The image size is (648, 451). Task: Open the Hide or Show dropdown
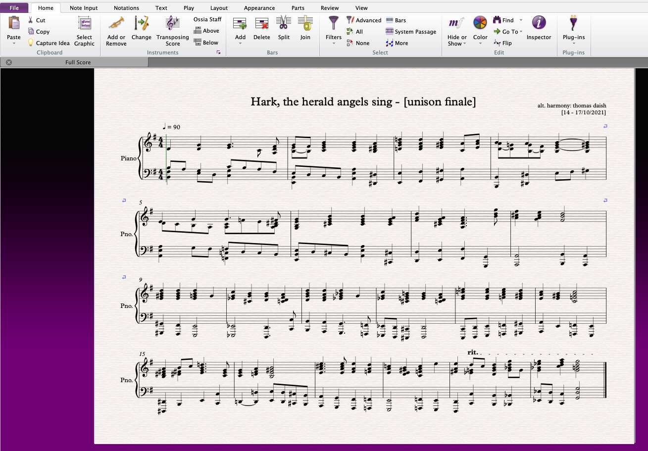[x=457, y=44]
